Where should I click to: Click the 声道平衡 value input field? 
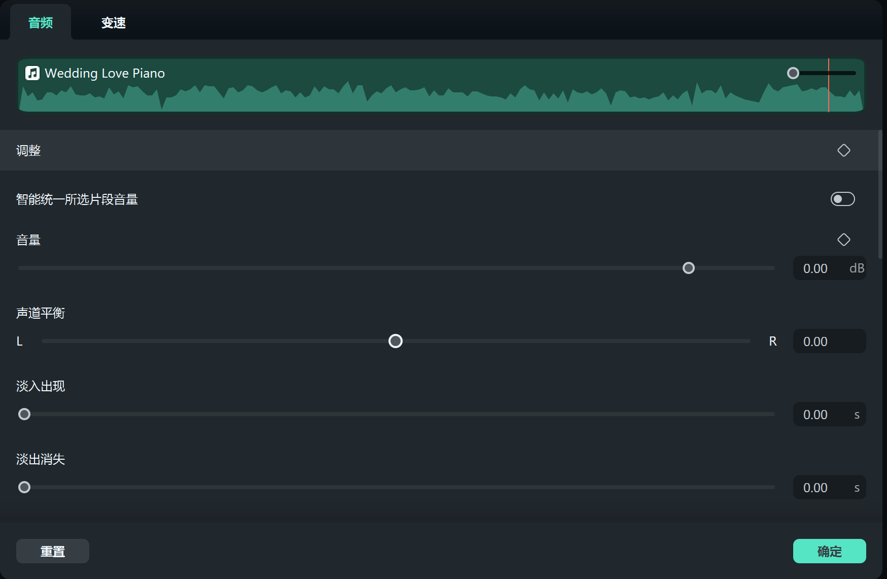(x=828, y=342)
